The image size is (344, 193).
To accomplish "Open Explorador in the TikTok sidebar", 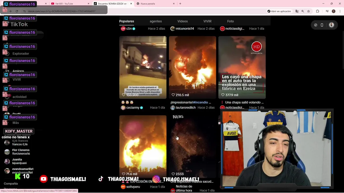I will (21, 54).
